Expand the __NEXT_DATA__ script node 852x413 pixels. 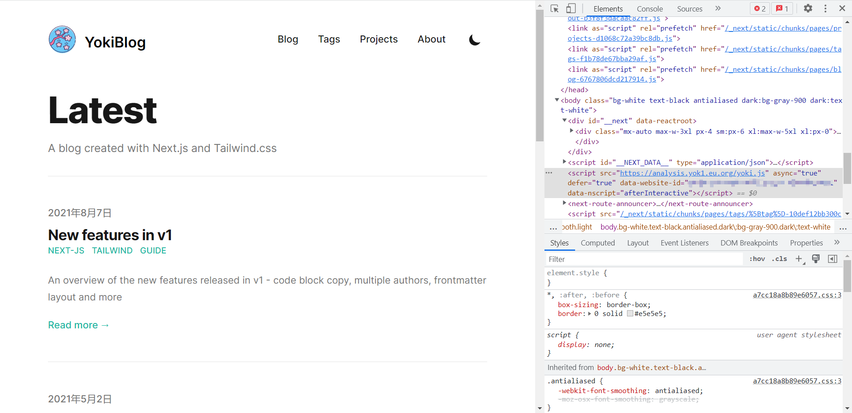(564, 162)
